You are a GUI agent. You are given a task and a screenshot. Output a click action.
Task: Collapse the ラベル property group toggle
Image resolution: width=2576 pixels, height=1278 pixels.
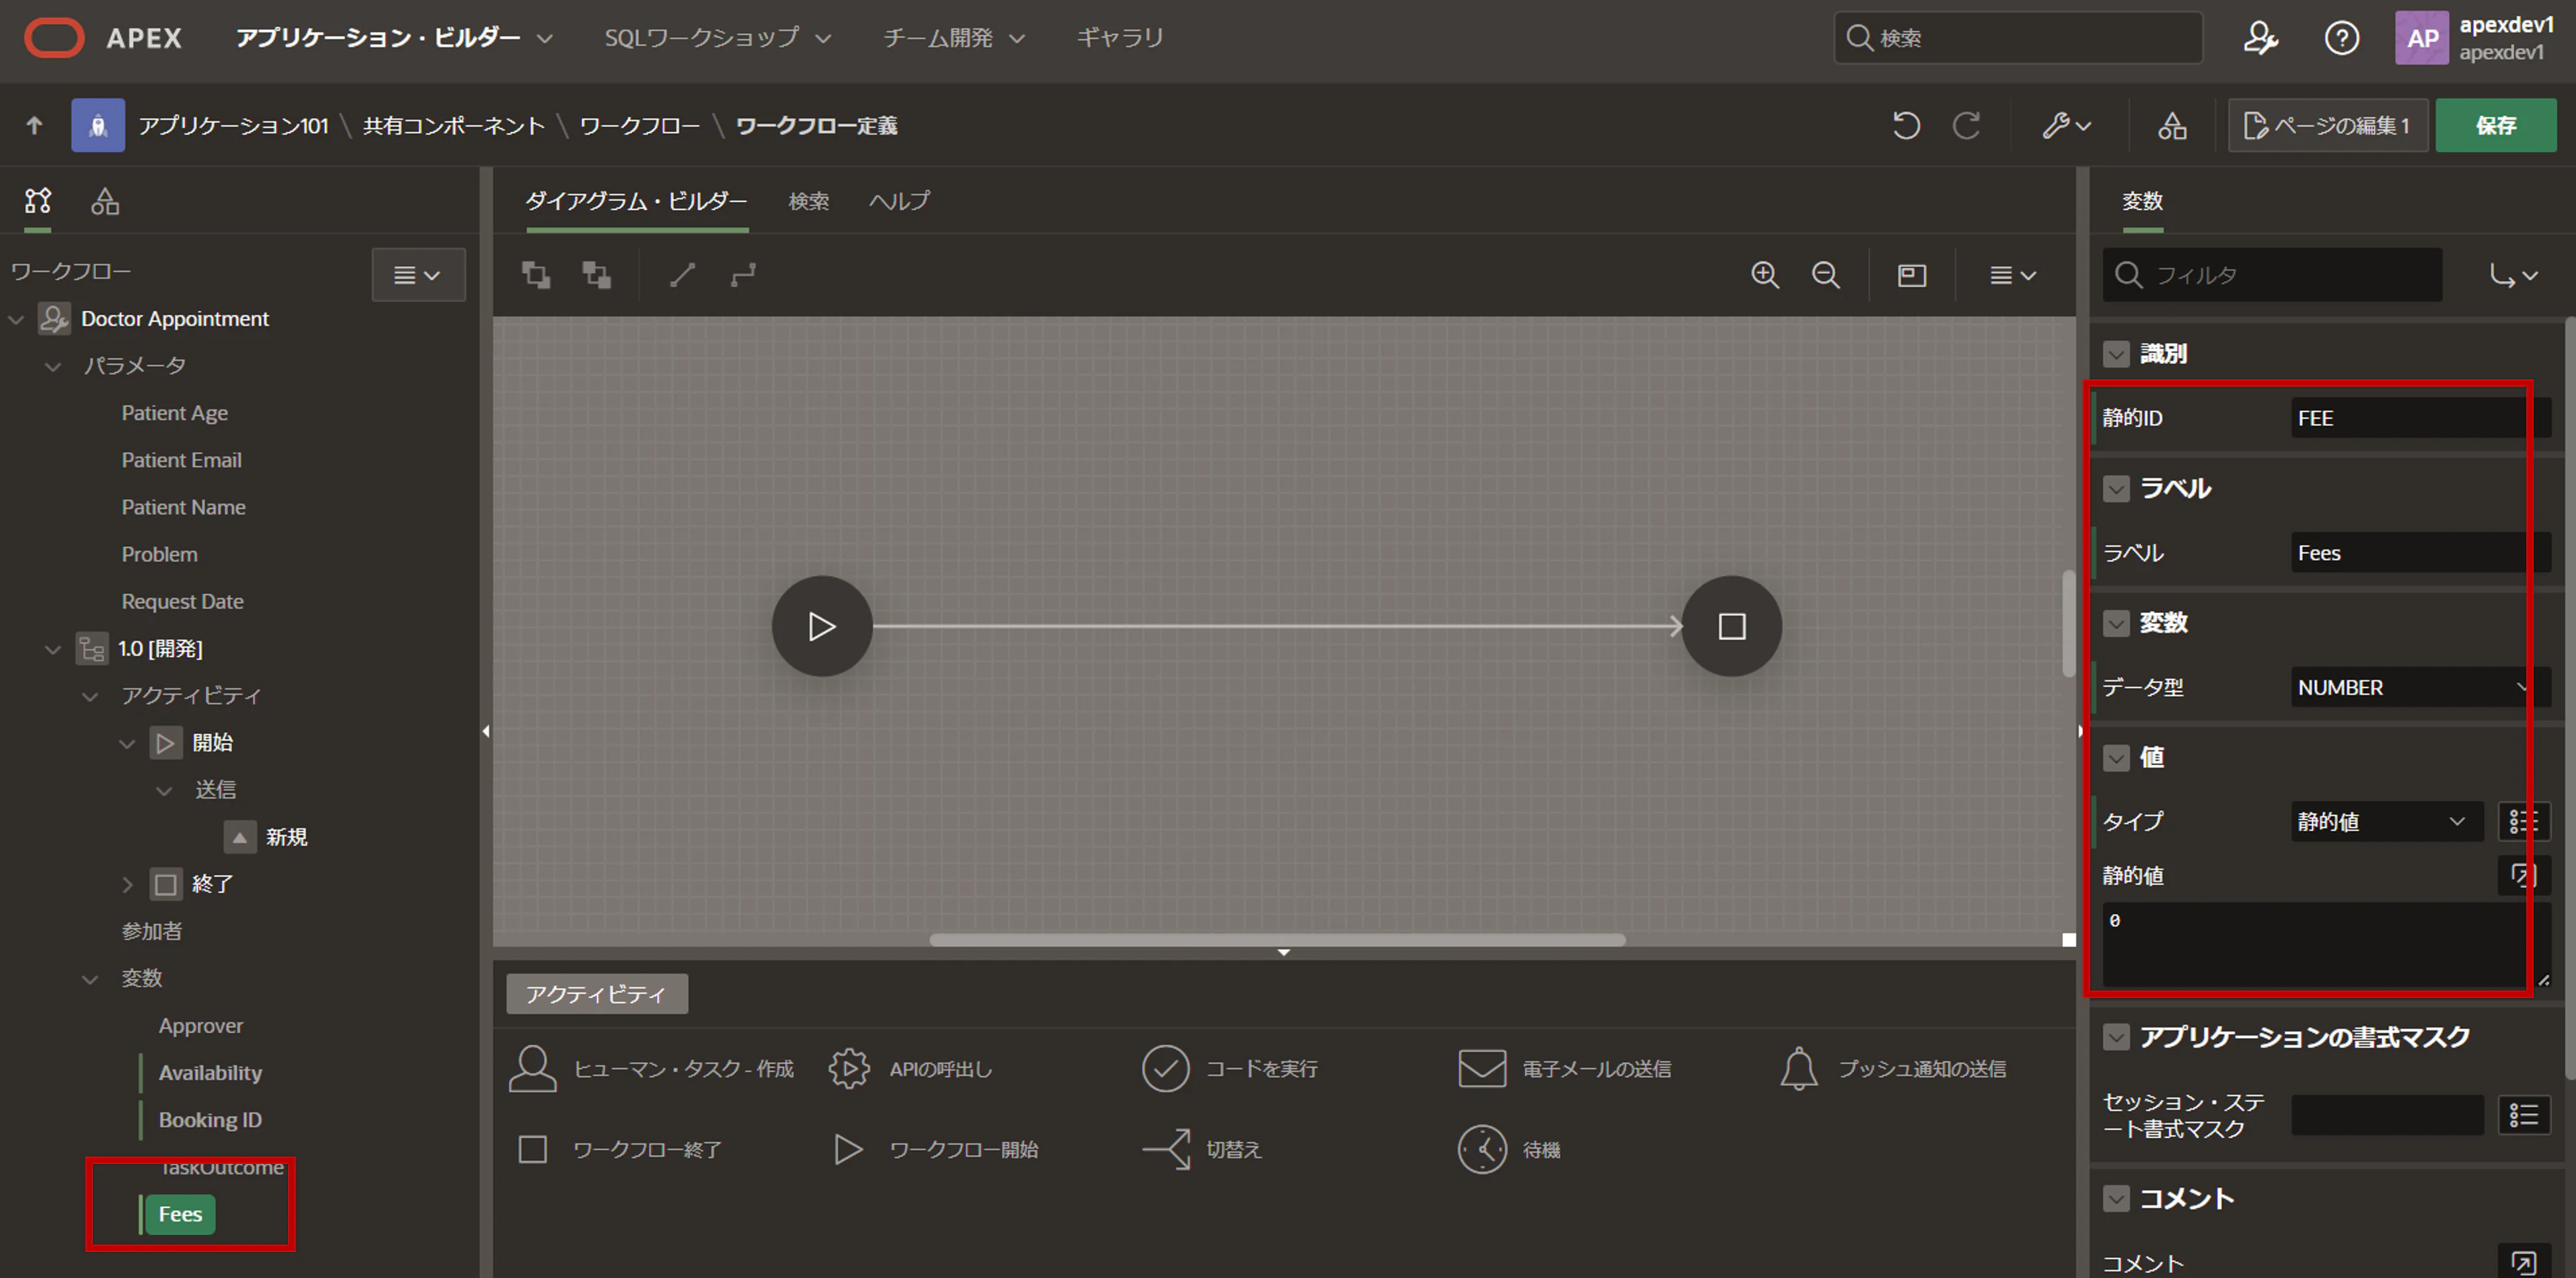click(x=2116, y=489)
